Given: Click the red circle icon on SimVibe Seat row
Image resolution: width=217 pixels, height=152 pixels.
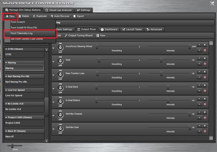Looking at the screenshot, I should click(205, 131).
